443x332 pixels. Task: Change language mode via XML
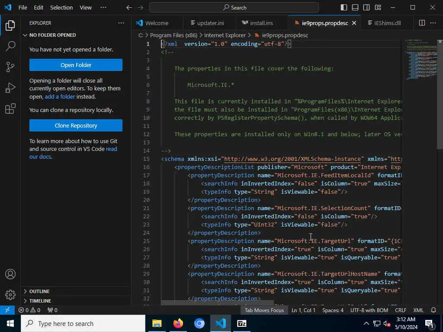[418, 310]
